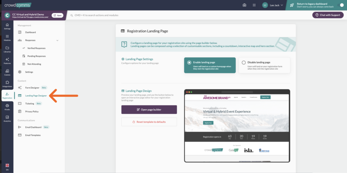347x173 pixels.
Task: Open Email Templates menu item
Action: click(33, 135)
